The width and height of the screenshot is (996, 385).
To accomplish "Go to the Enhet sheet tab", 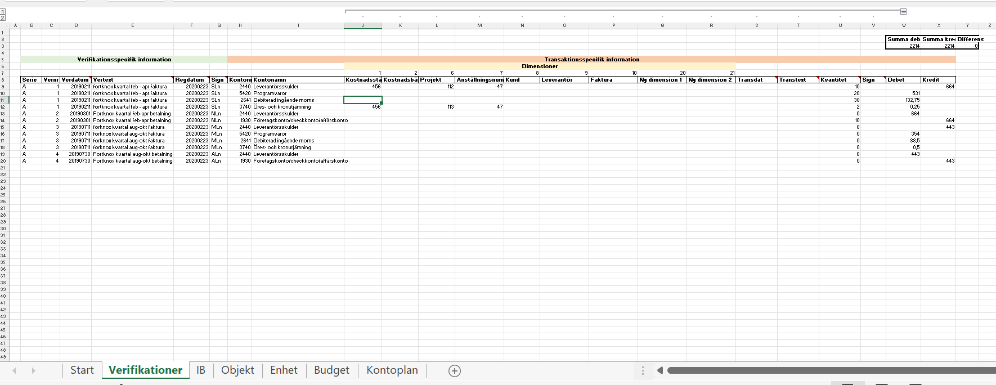I will (x=284, y=370).
